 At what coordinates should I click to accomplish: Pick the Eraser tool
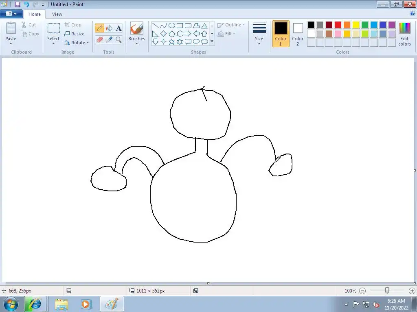[99, 39]
